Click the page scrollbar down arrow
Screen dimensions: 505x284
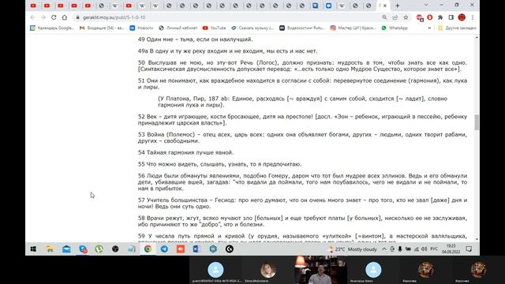(477, 239)
